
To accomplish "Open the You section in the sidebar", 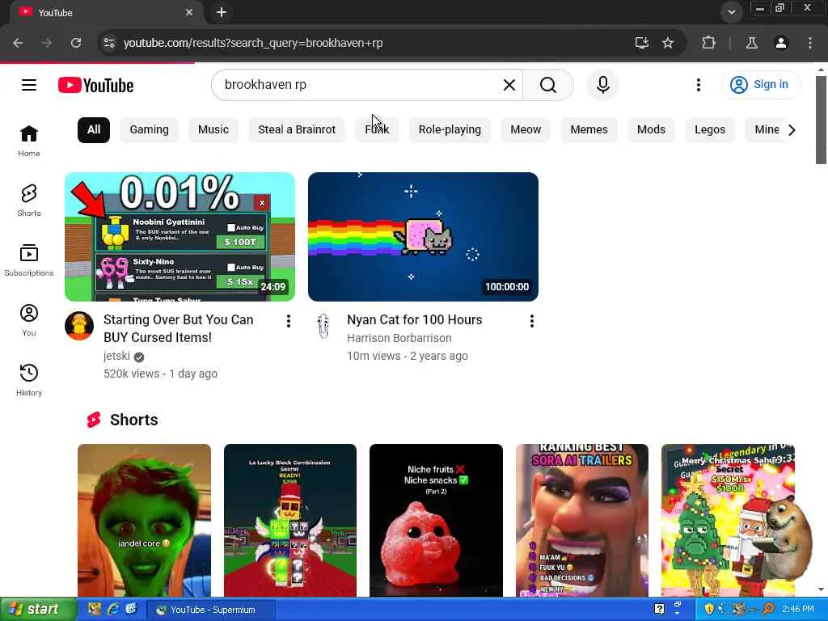I will [29, 320].
